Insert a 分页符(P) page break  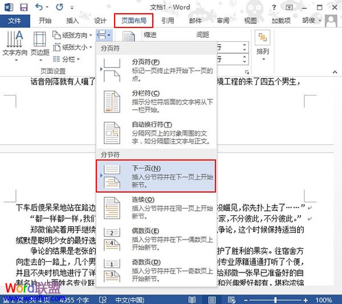pyautogui.click(x=156, y=70)
